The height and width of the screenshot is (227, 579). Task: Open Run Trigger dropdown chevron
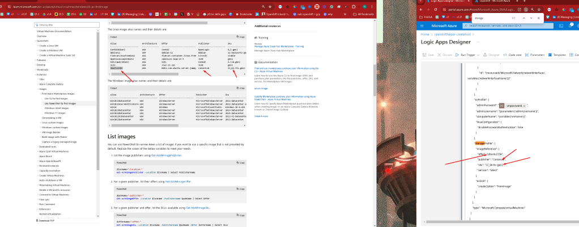click(479, 55)
